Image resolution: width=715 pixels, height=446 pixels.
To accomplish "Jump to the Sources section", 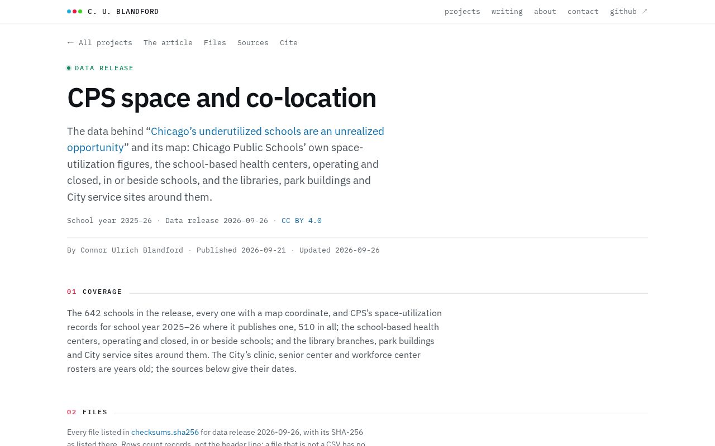I will coord(253,42).
